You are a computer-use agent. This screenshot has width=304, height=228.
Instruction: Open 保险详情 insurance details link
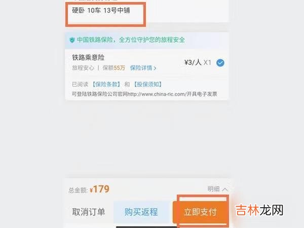click(141, 68)
